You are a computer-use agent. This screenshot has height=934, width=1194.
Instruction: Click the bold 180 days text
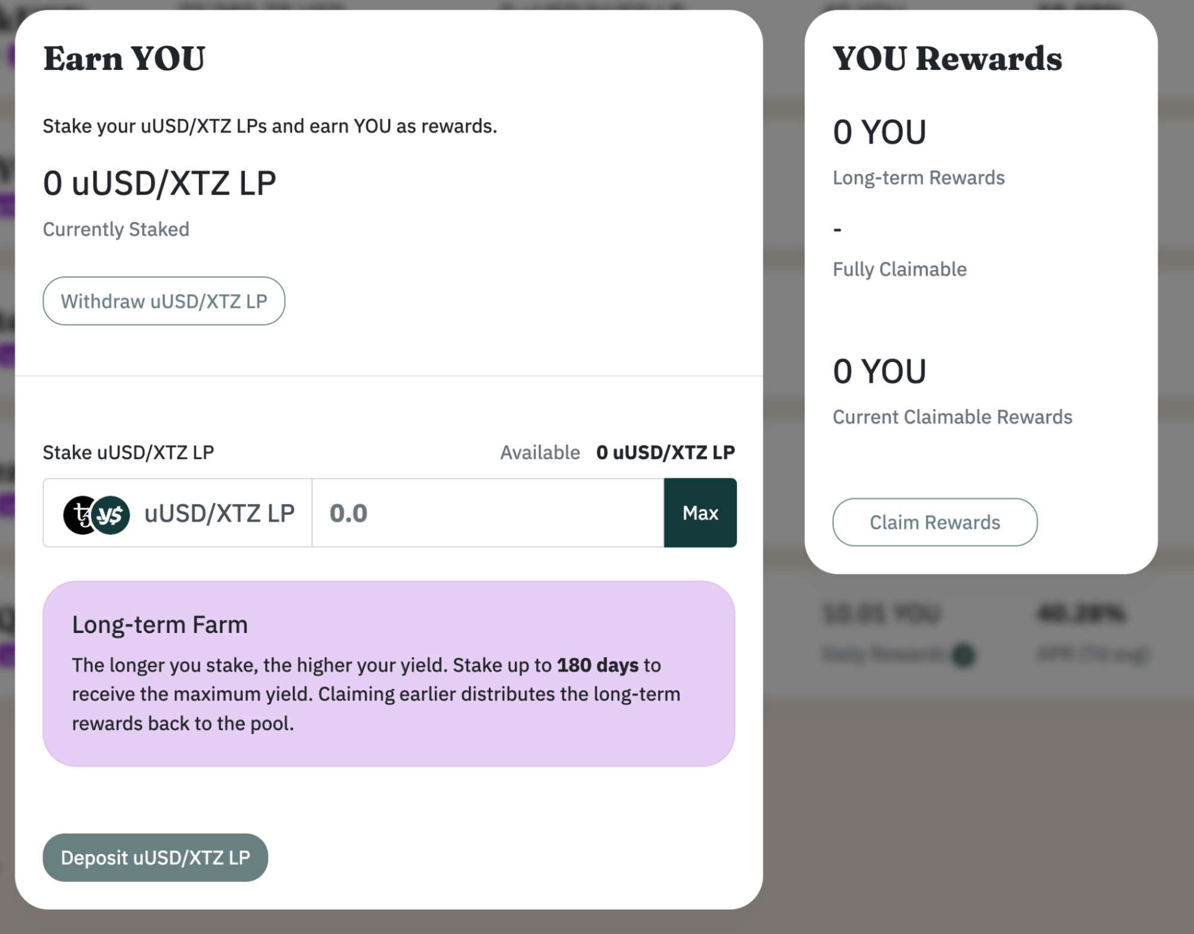[x=597, y=665]
